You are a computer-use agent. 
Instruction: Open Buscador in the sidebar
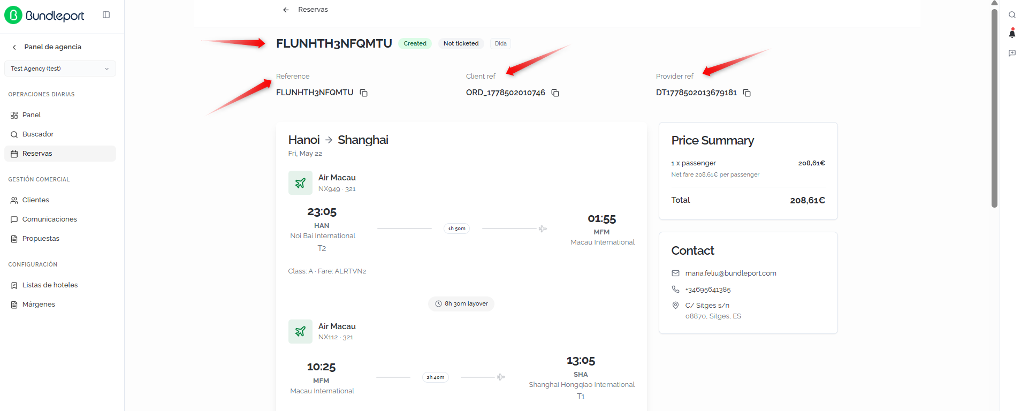[x=60, y=134]
